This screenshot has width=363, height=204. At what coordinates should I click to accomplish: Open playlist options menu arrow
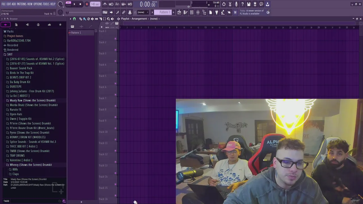[x=70, y=19]
